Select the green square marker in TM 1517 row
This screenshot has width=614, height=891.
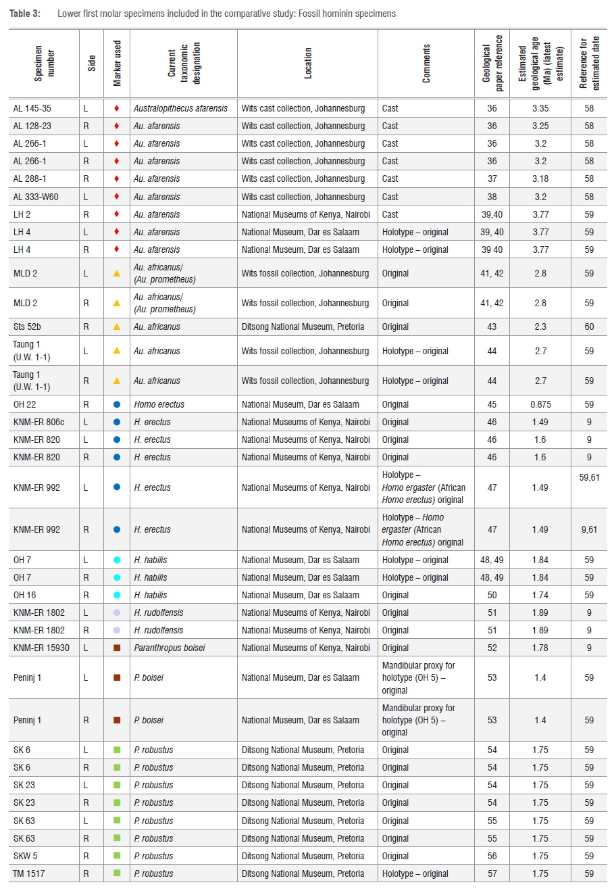[x=117, y=874]
